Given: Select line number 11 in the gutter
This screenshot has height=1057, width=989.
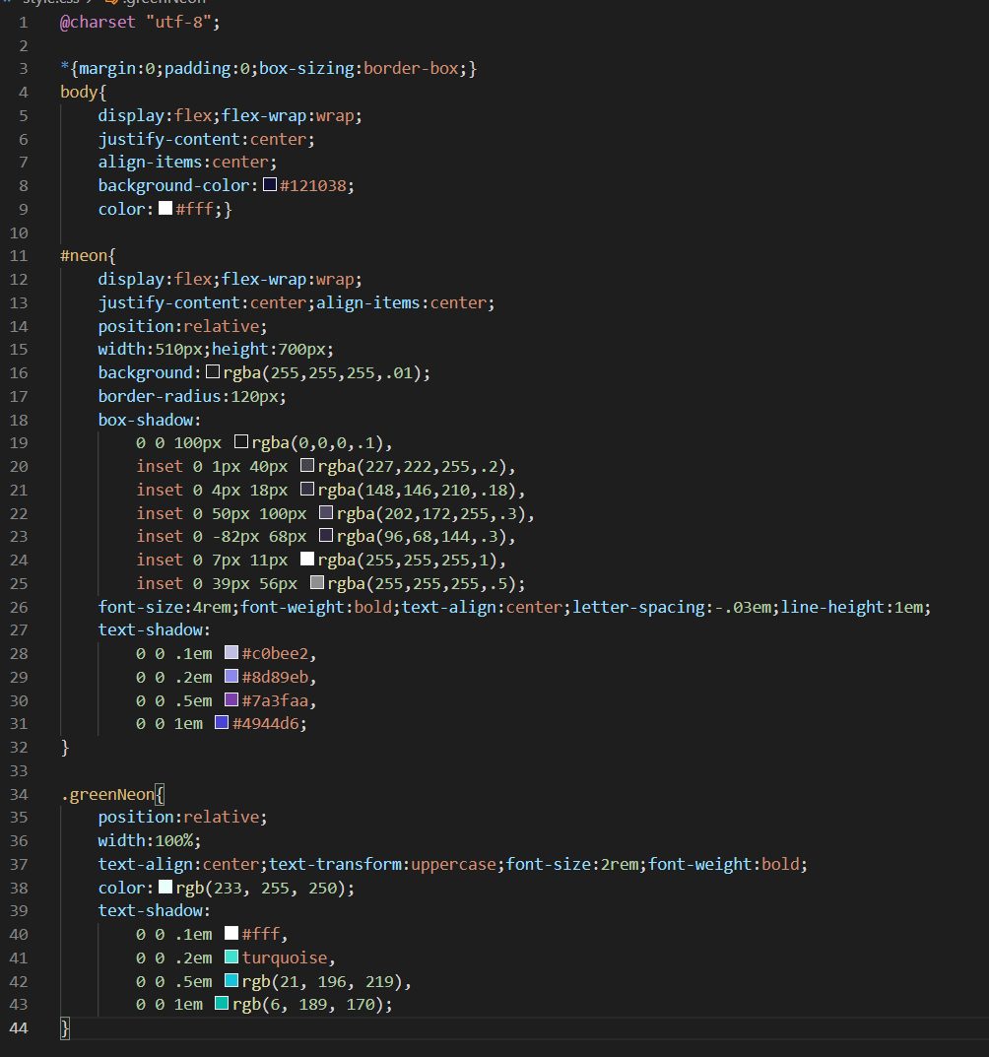Looking at the screenshot, I should (x=19, y=255).
